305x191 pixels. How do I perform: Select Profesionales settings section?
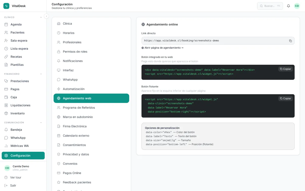click(x=91, y=42)
